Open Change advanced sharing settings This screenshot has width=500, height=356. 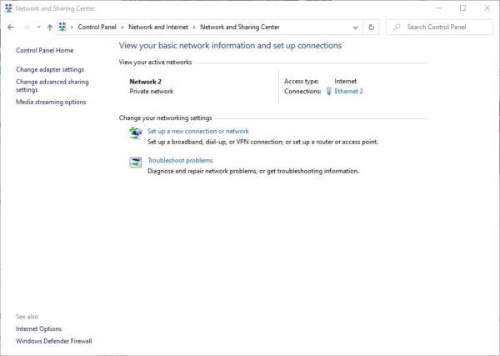[x=52, y=86]
